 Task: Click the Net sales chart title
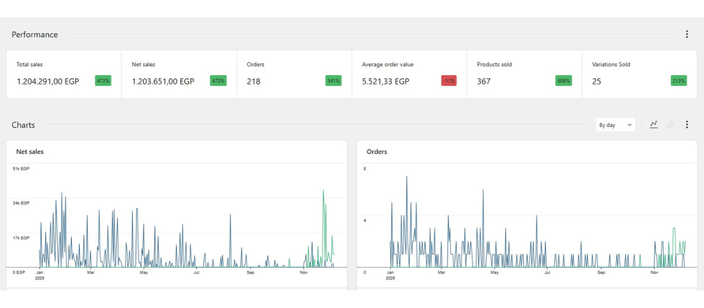click(x=30, y=152)
